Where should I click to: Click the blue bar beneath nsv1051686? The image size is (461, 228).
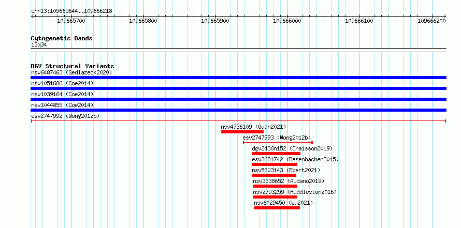(238, 88)
